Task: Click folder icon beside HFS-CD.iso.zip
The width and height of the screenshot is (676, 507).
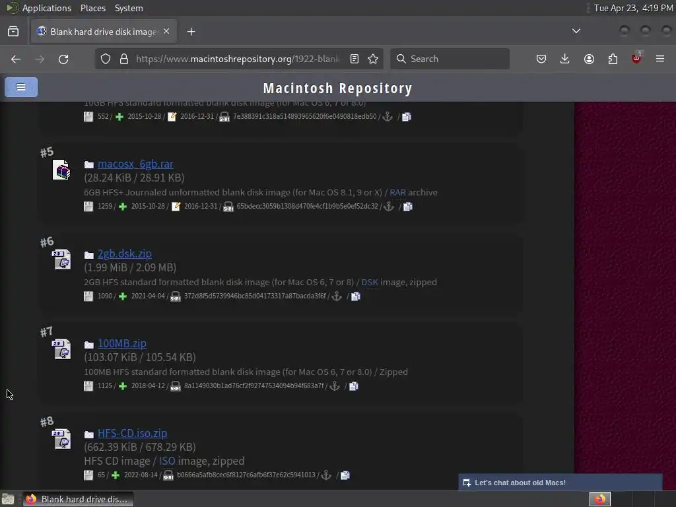Action: pyautogui.click(x=89, y=434)
